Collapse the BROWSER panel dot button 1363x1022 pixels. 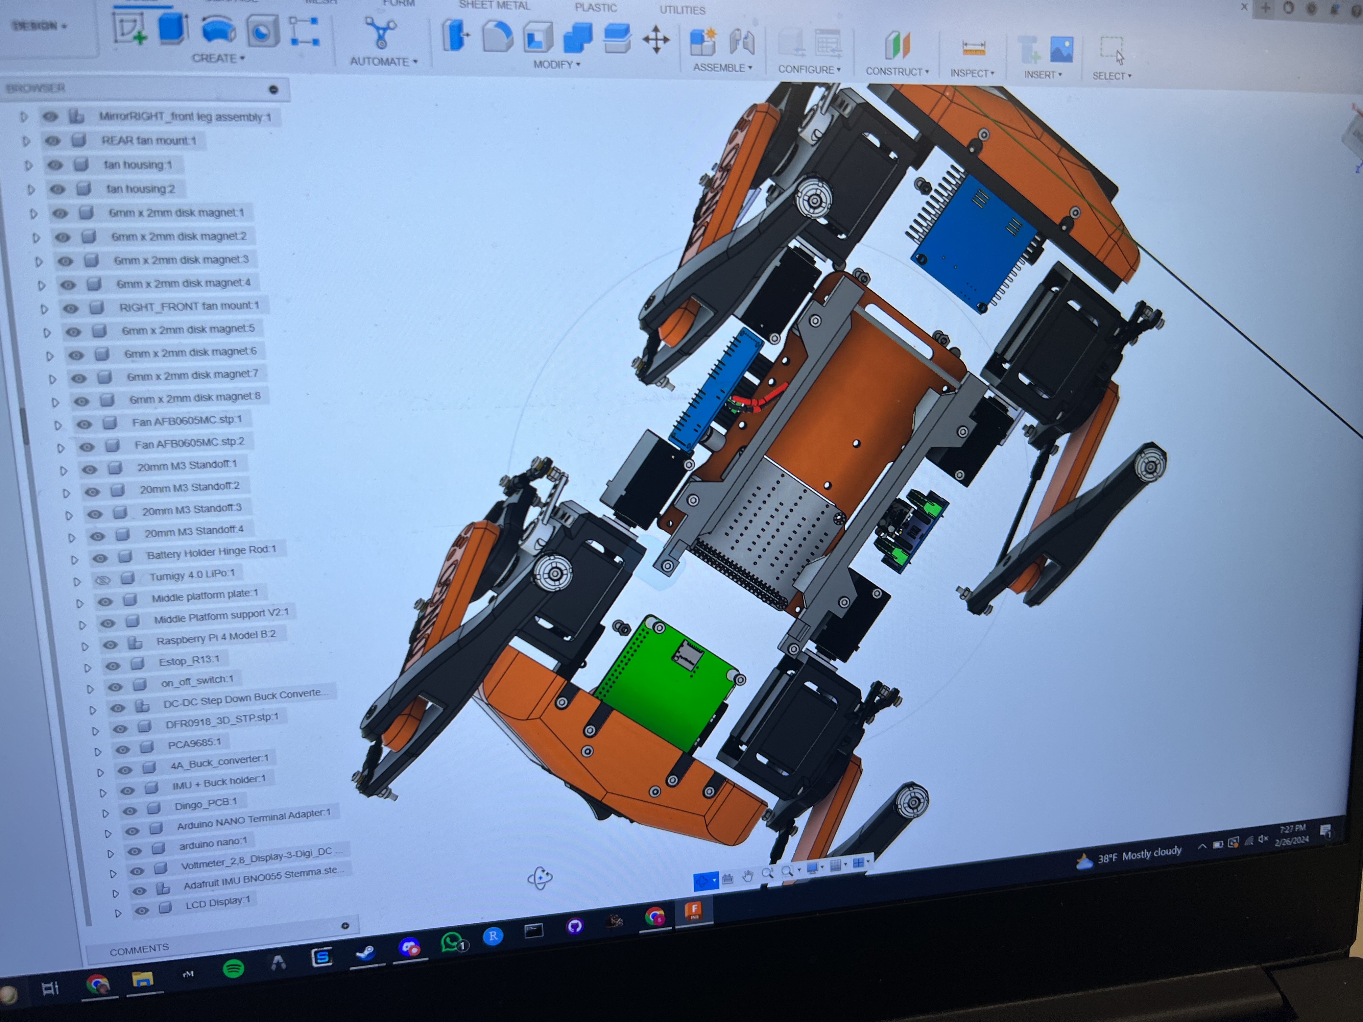[273, 90]
